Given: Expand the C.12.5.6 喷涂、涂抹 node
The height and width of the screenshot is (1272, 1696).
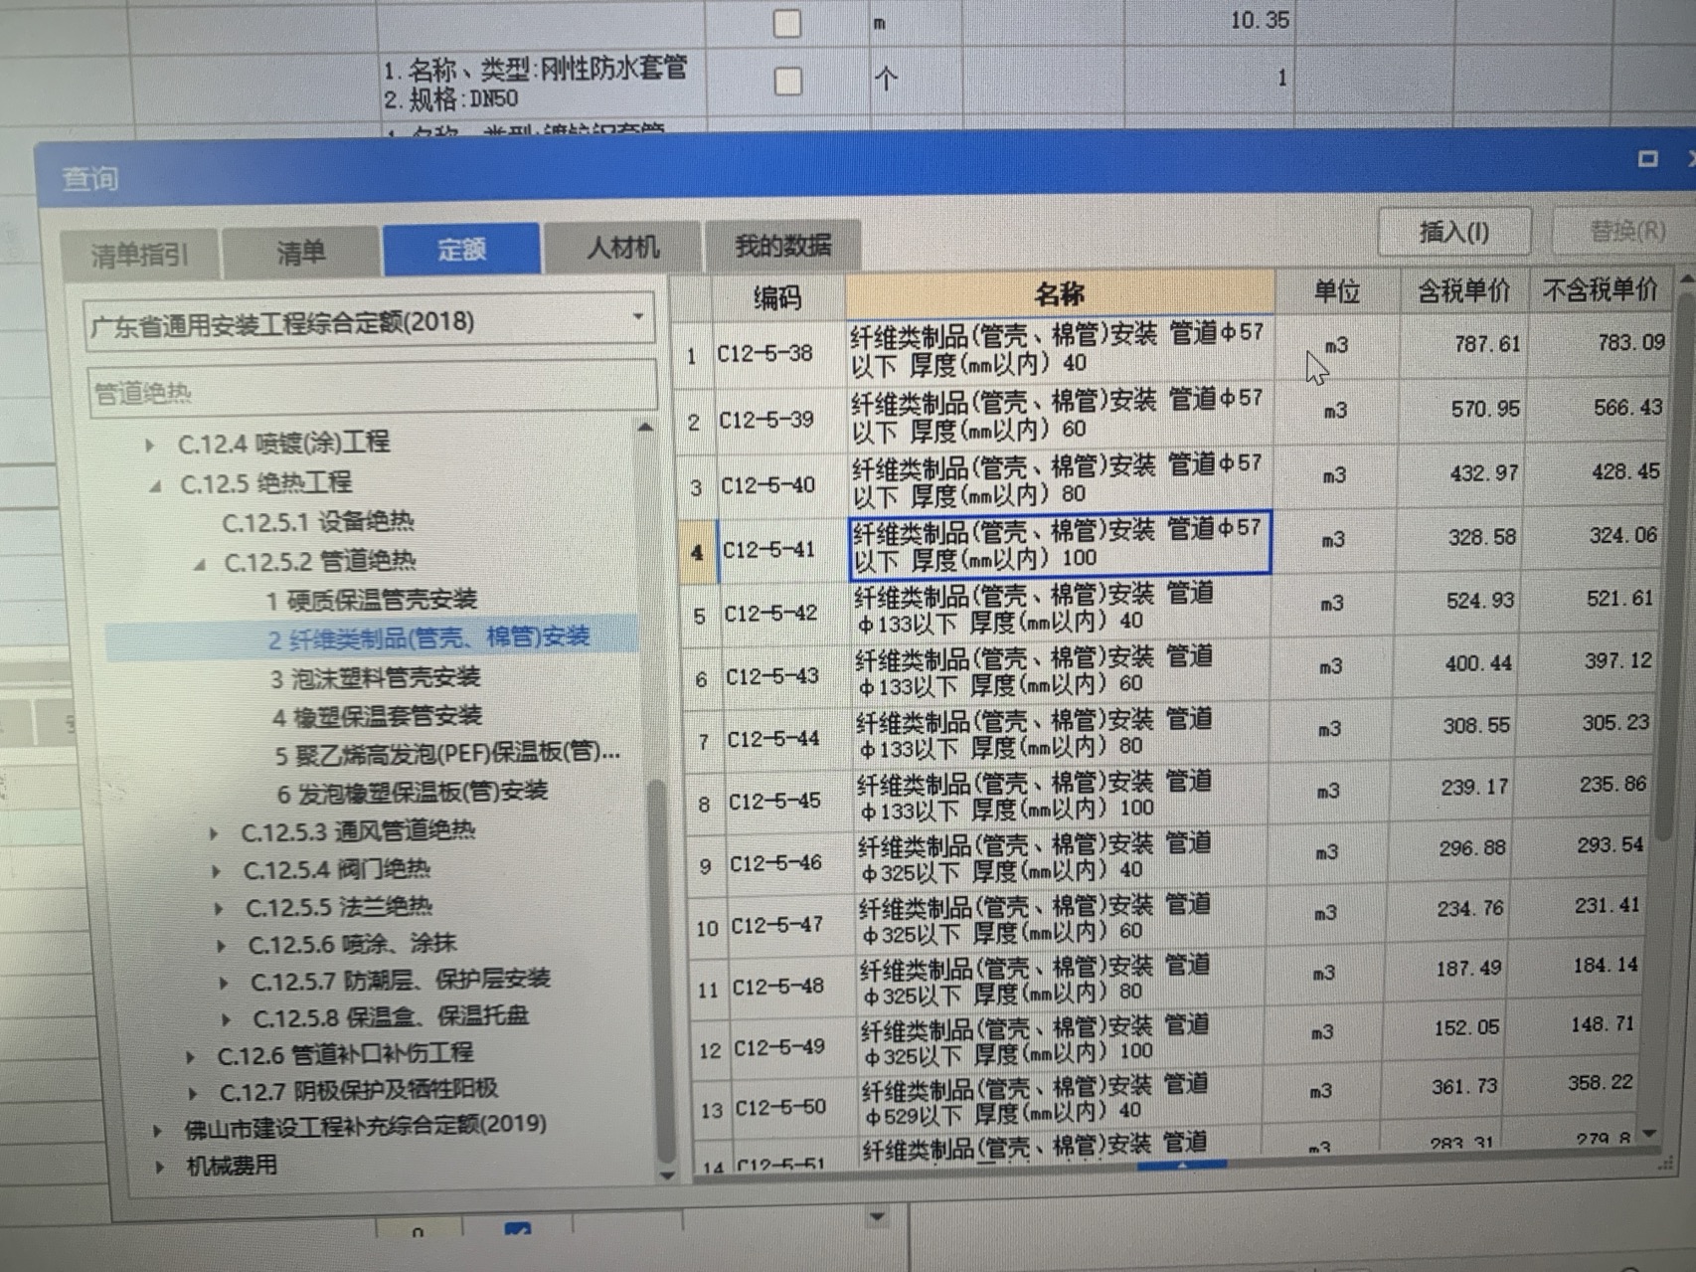Looking at the screenshot, I should pos(222,945).
